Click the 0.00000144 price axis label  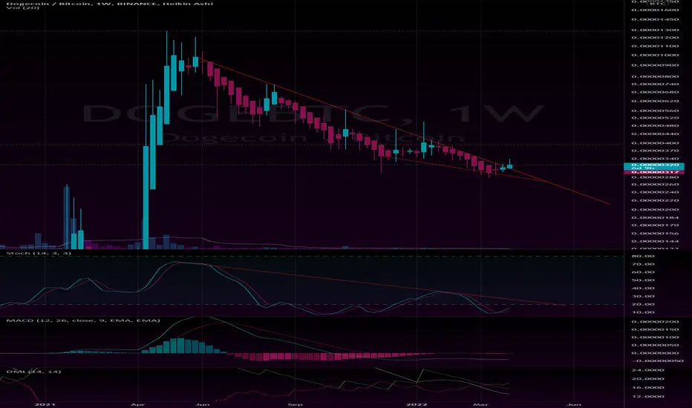(654, 241)
